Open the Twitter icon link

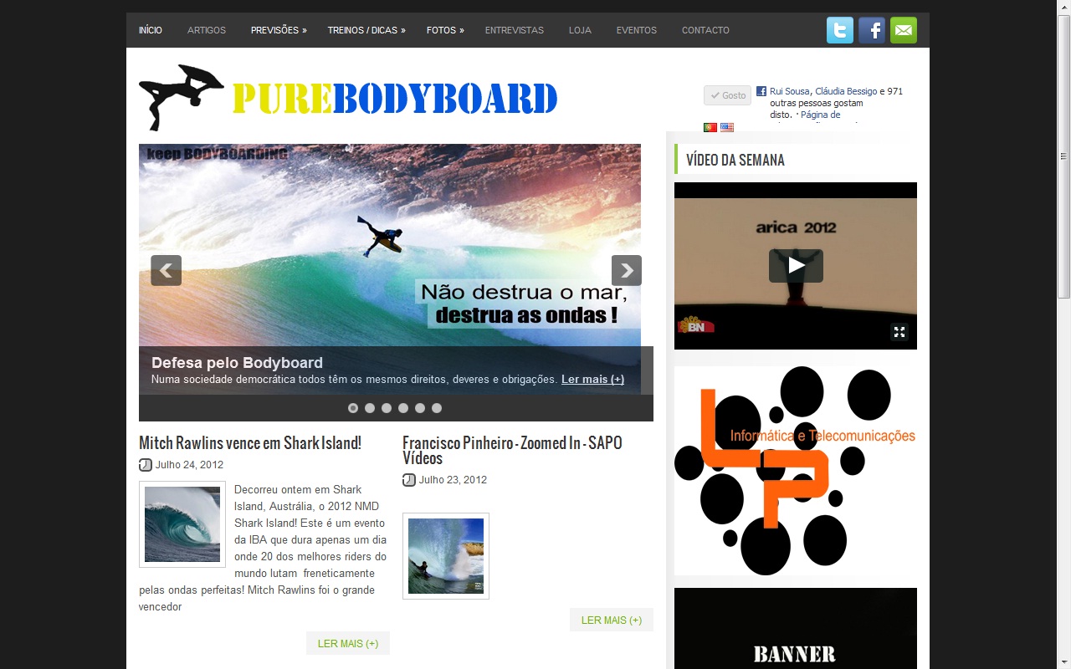(x=840, y=30)
